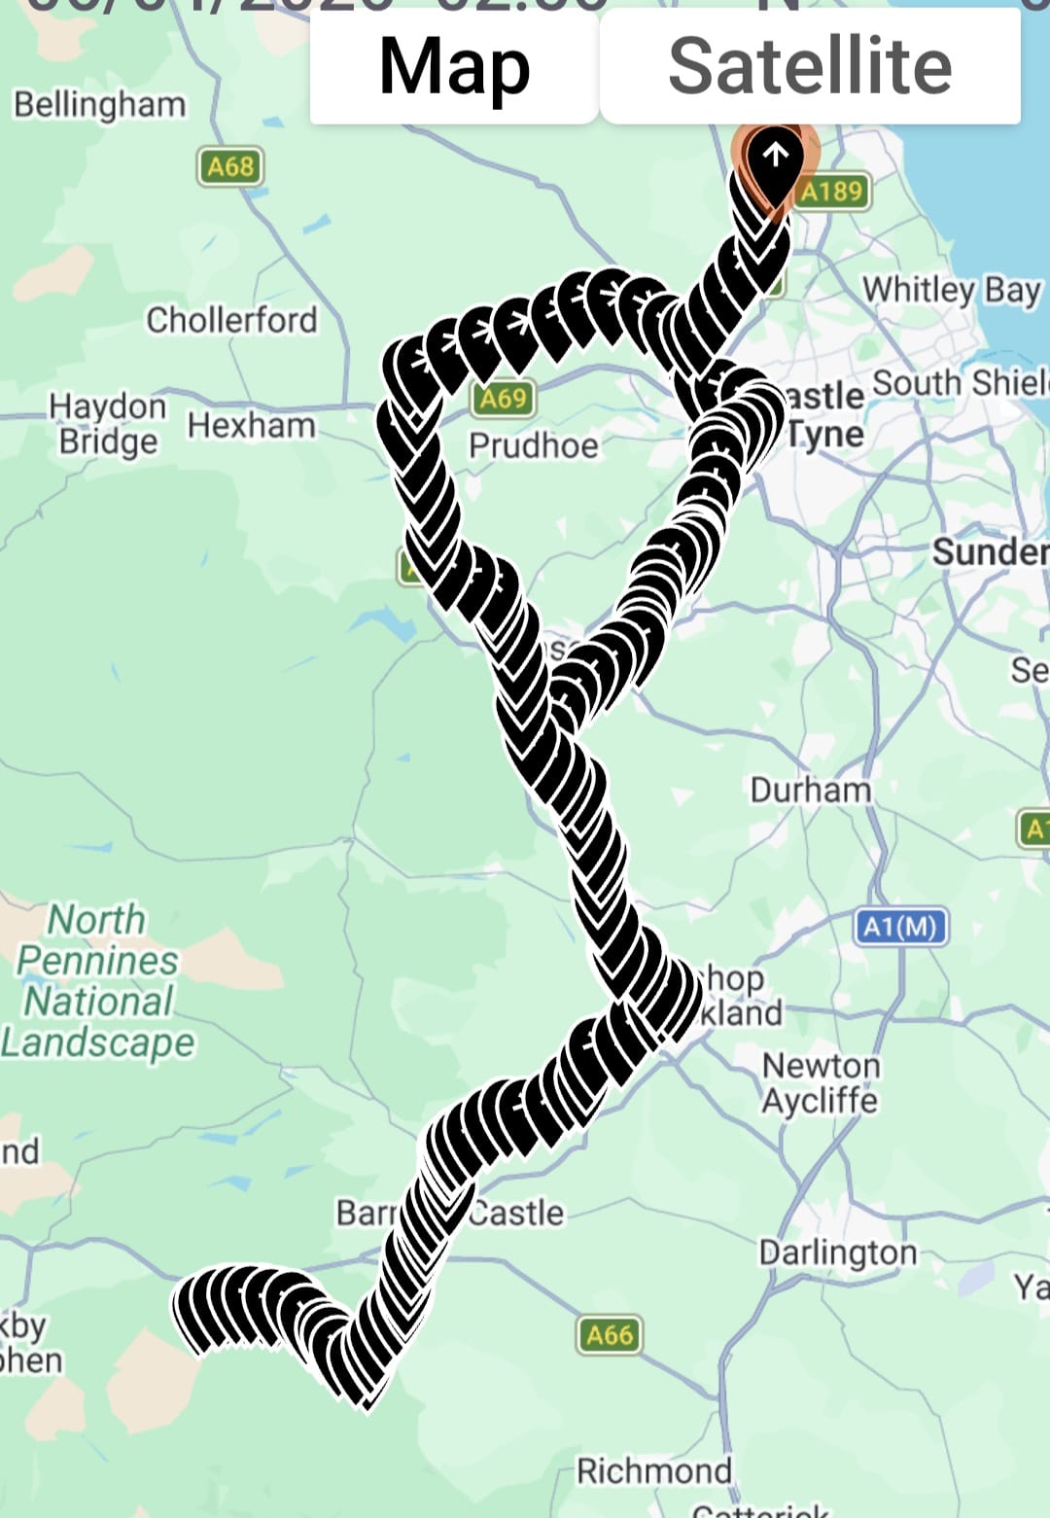1050x1518 pixels.
Task: Click the Whitley Bay place label
Action: [952, 290]
